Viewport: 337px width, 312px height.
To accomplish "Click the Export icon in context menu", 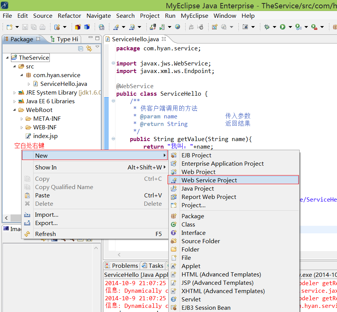I will pyautogui.click(x=27, y=223).
